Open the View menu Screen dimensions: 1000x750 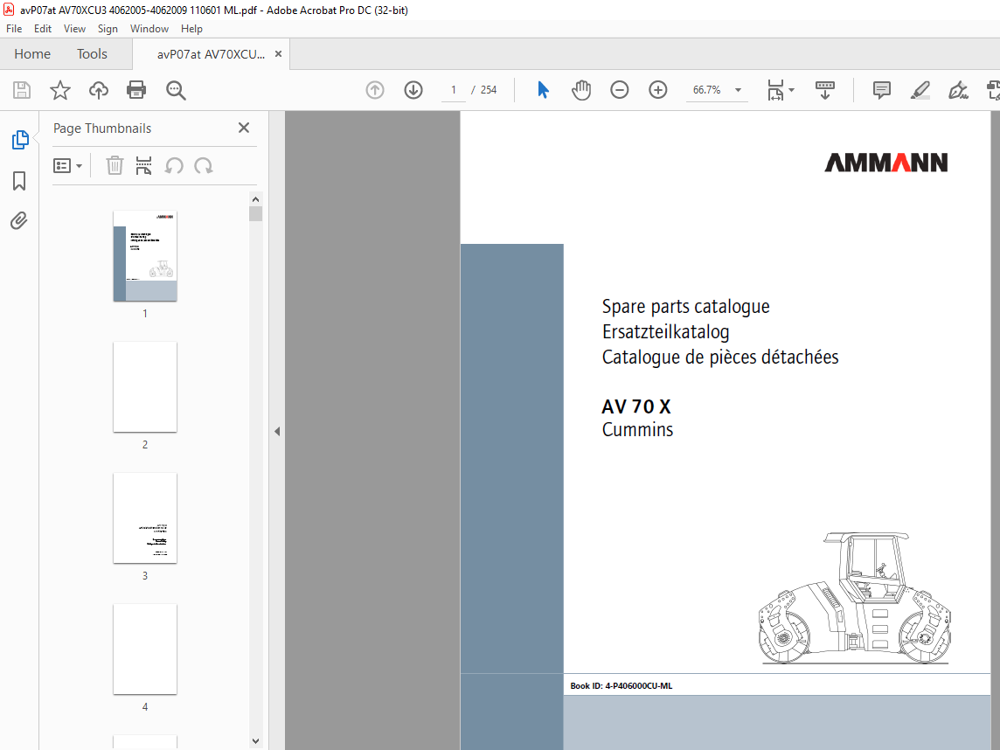click(74, 29)
